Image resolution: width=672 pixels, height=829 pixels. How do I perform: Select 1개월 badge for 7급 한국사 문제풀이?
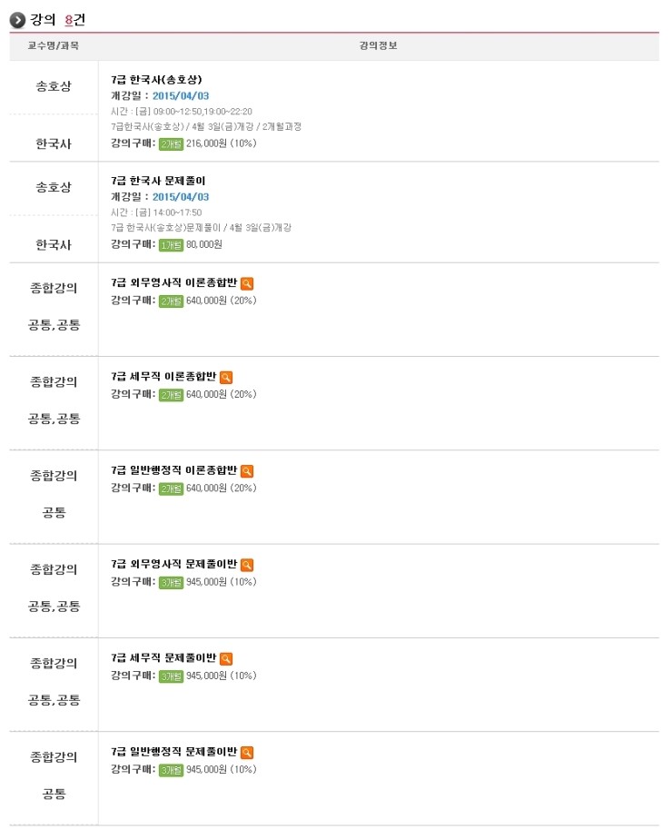(171, 245)
